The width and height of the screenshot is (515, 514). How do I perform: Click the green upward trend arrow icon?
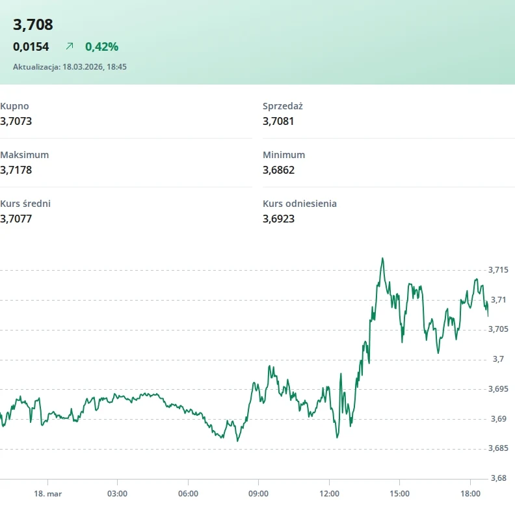coord(70,46)
